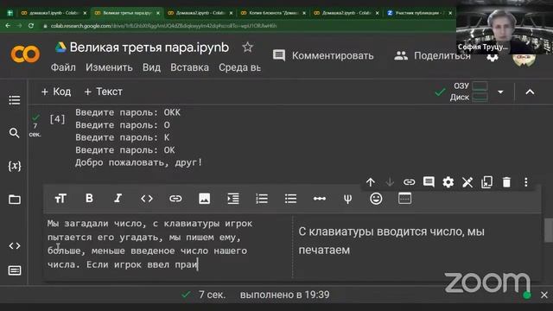
Task: Reload the page in the browser
Action: [31, 26]
